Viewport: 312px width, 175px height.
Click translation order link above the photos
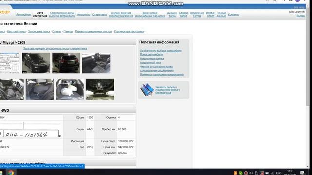(55, 48)
